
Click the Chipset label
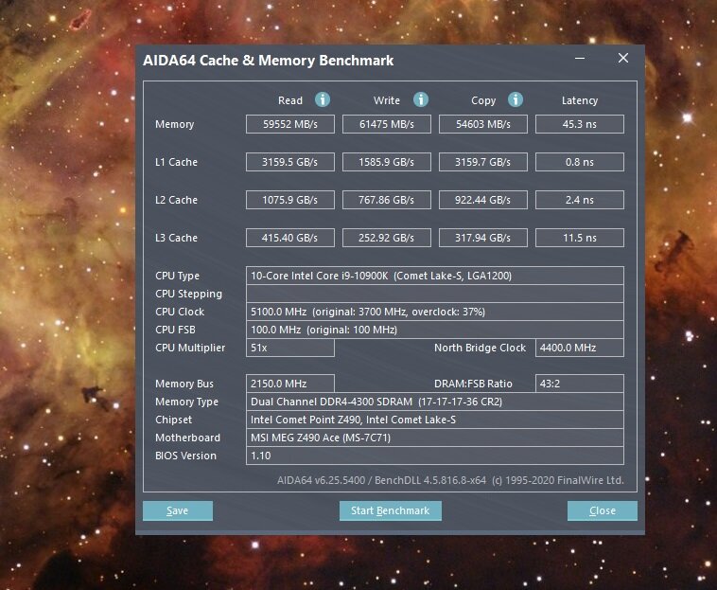[173, 420]
